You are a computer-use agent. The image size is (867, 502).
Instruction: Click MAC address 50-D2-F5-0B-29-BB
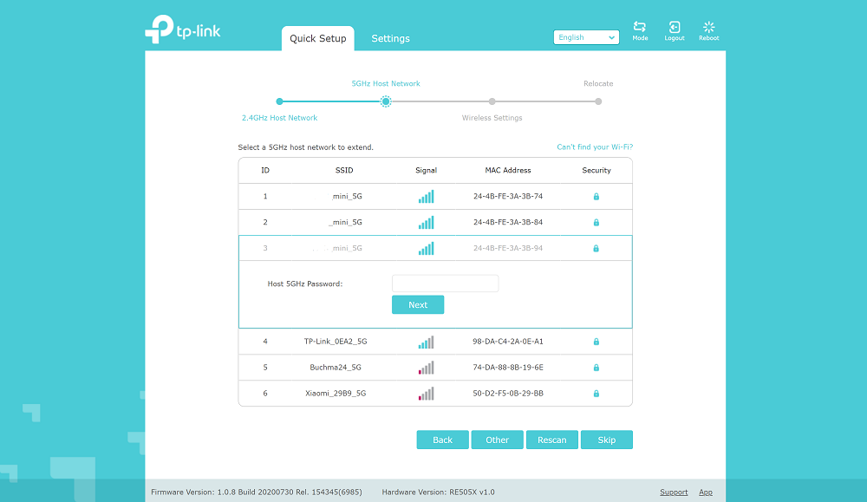(x=507, y=394)
